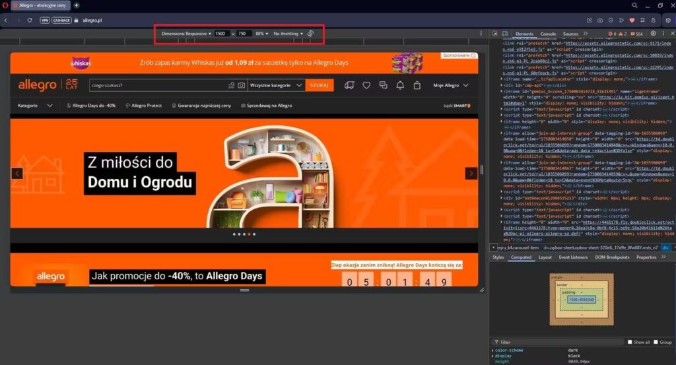Click the VPN badge in address bar
Viewport: 676px width, 365px height.
(45, 20)
